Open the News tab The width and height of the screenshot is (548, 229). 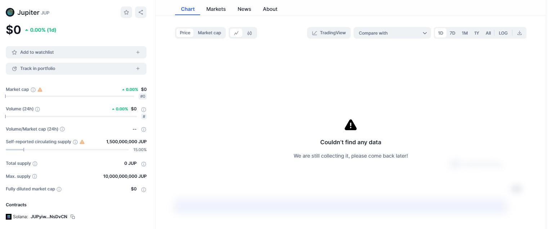pyautogui.click(x=244, y=9)
